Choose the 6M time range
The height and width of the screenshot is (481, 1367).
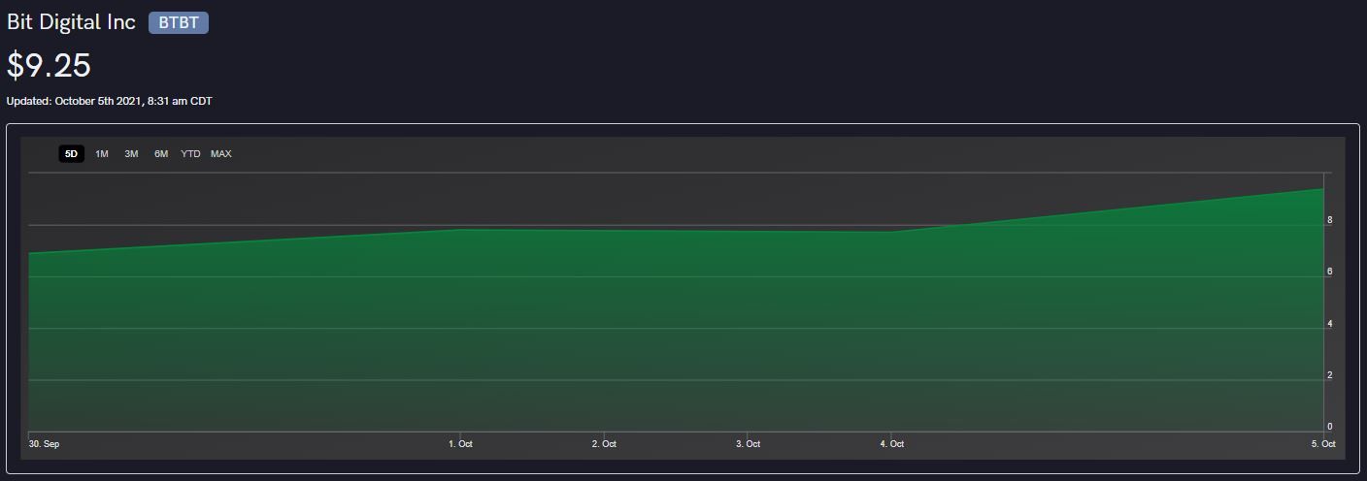[161, 154]
